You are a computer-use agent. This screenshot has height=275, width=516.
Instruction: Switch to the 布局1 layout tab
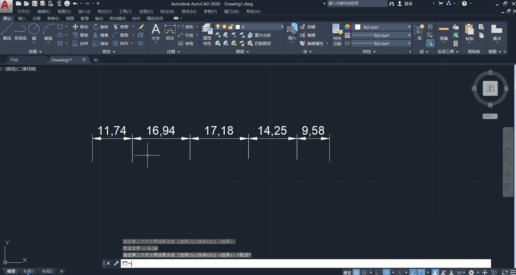click(x=28, y=271)
